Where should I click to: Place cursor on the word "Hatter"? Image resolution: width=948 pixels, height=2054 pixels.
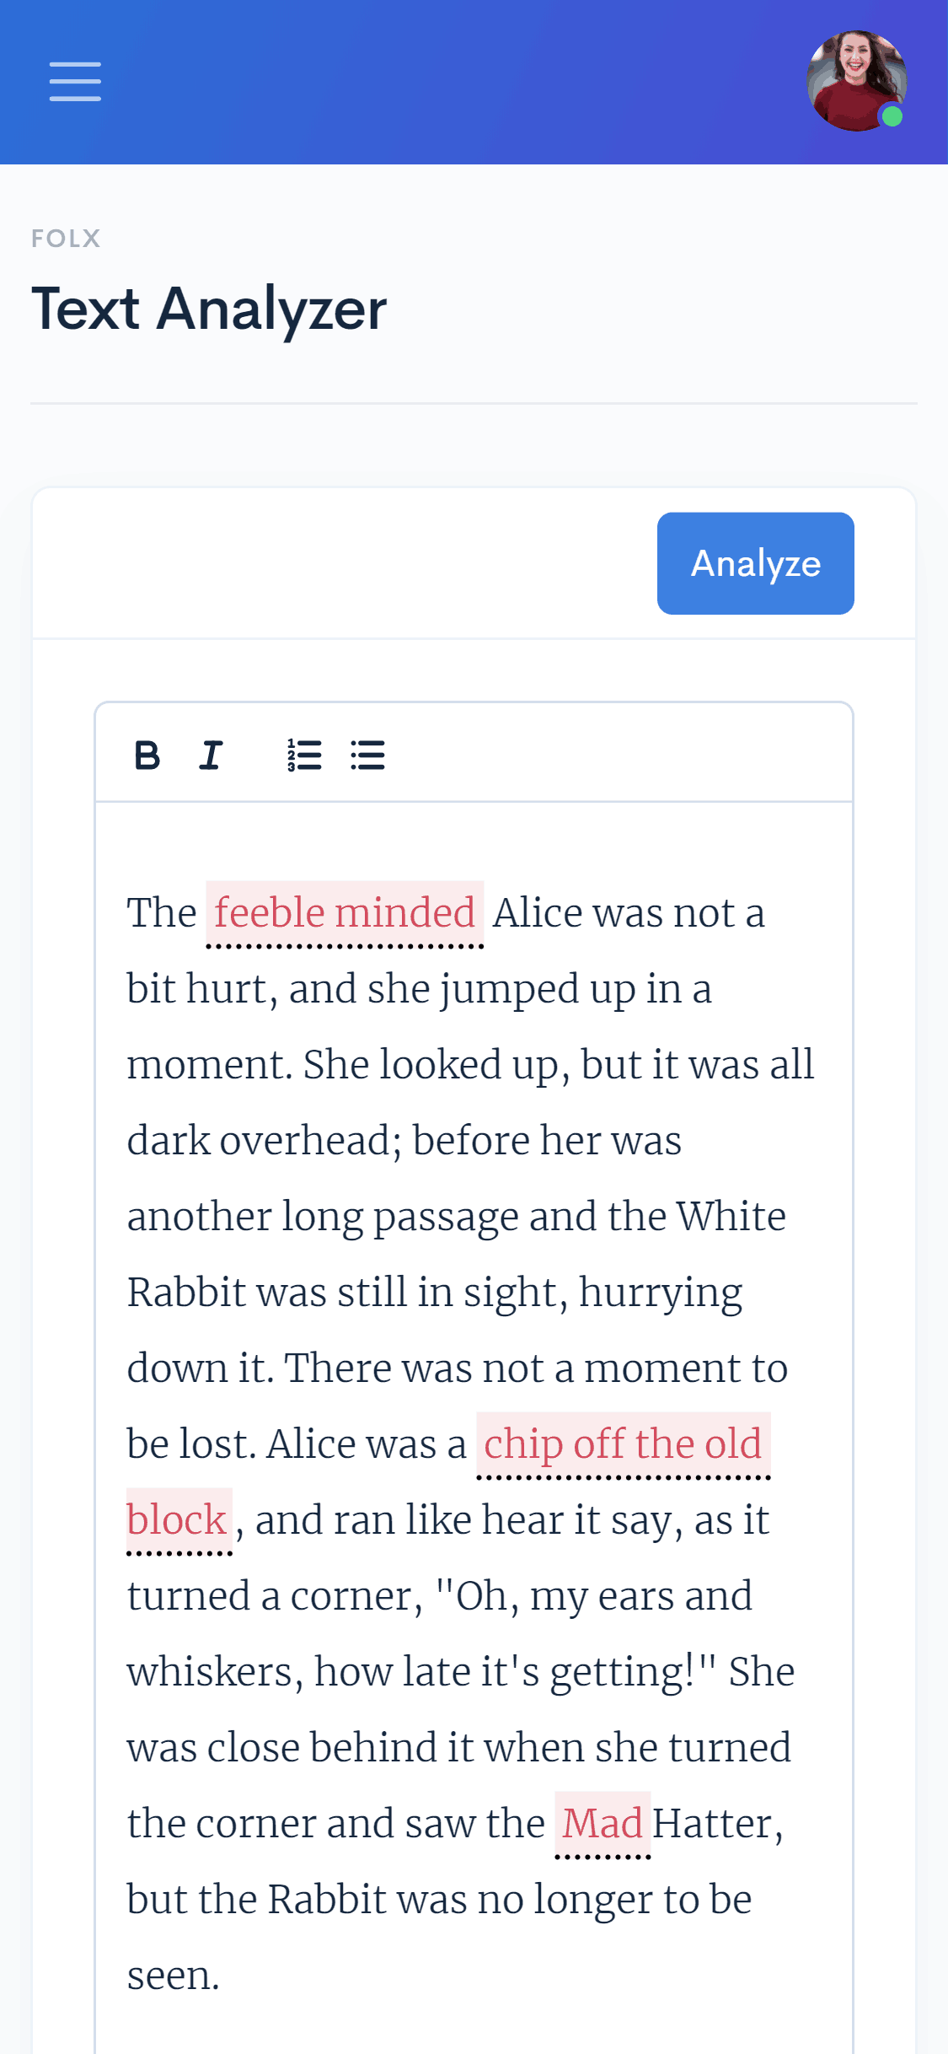713,1824
